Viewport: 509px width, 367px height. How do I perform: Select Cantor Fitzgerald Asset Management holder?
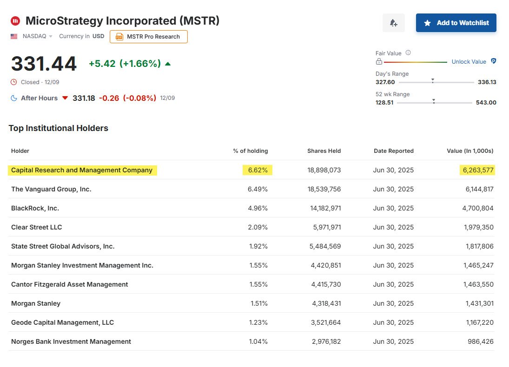coord(70,285)
